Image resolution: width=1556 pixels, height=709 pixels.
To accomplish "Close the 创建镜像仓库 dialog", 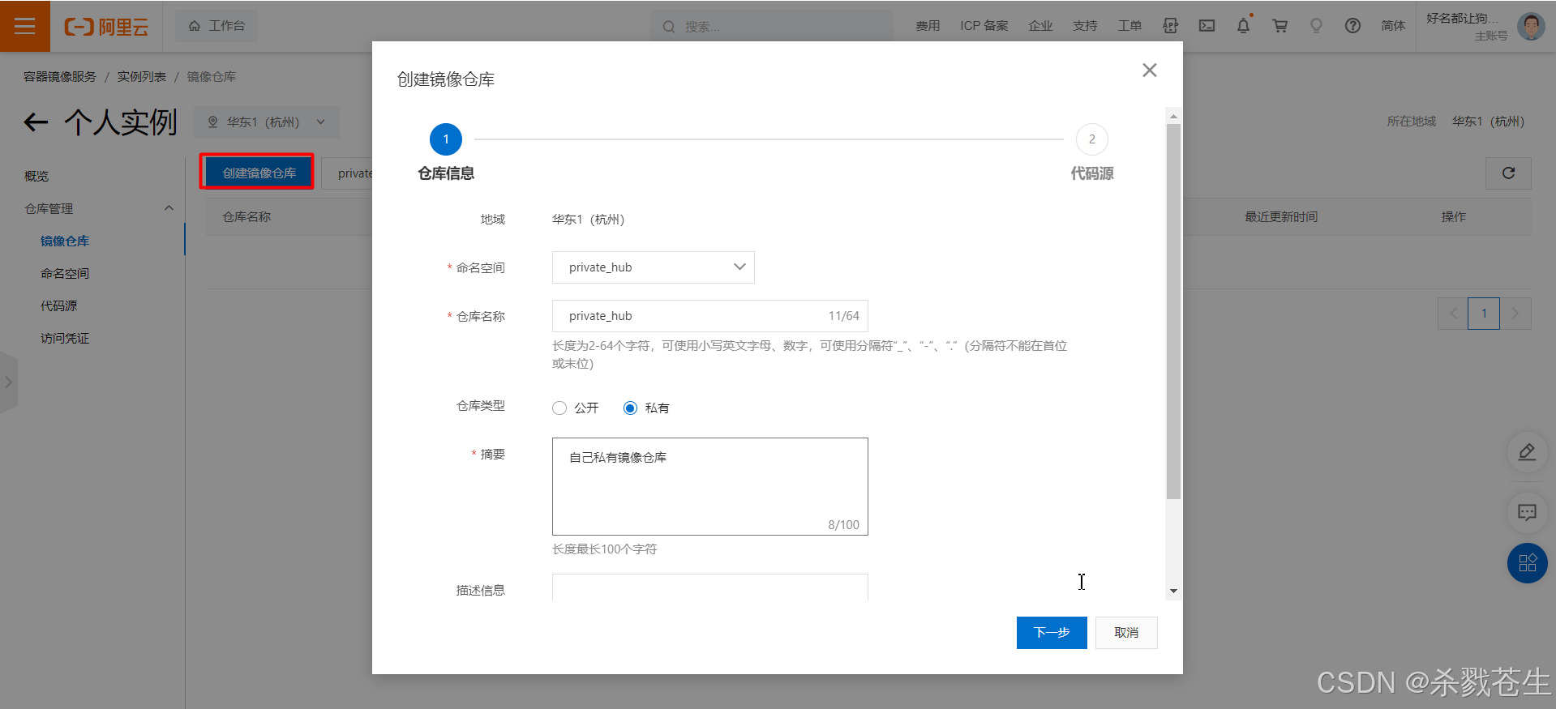I will coord(1149,70).
